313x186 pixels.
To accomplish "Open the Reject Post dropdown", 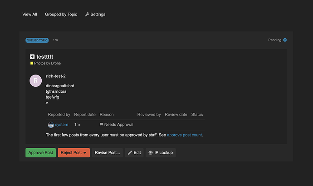I will pyautogui.click(x=73, y=152).
